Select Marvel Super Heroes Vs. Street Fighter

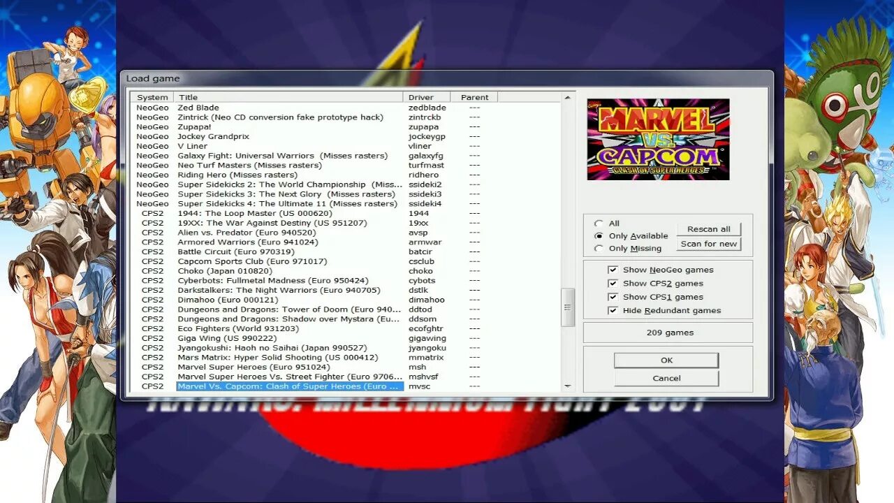tap(346, 377)
